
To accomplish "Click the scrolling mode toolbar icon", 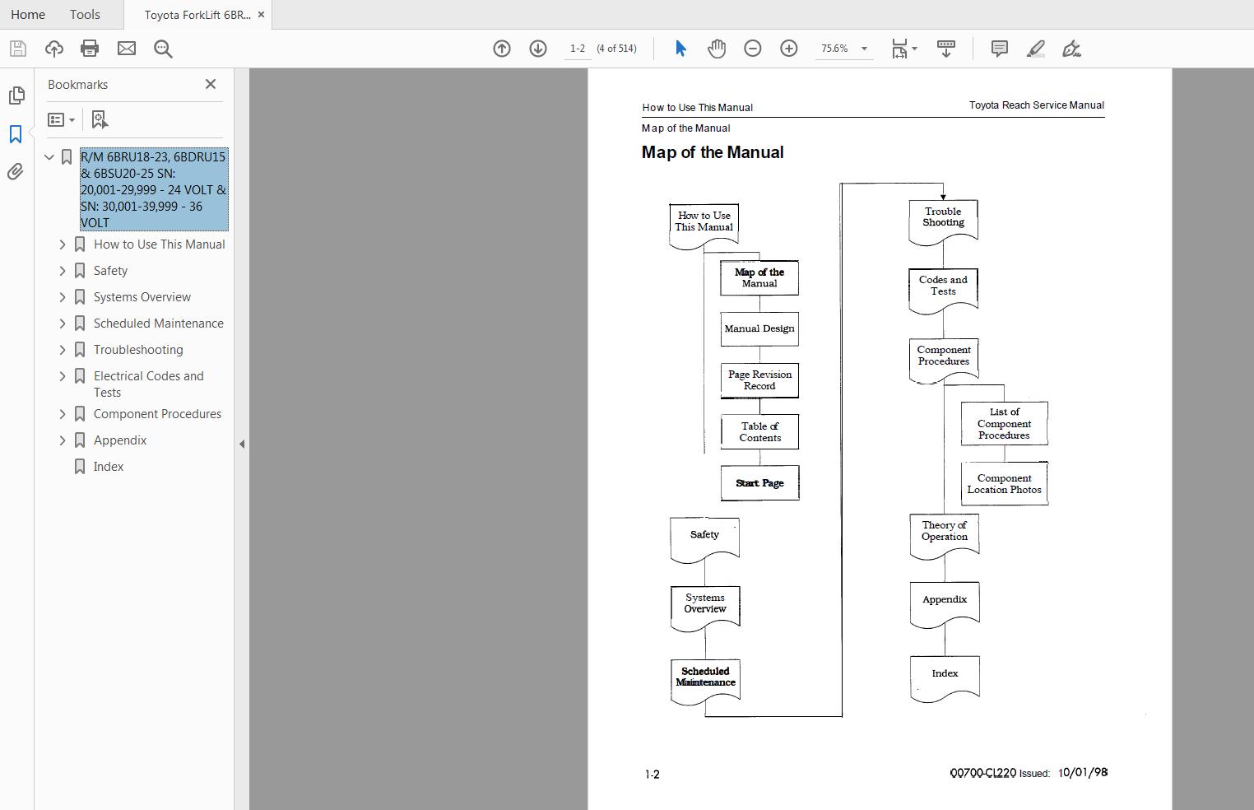I will [946, 49].
